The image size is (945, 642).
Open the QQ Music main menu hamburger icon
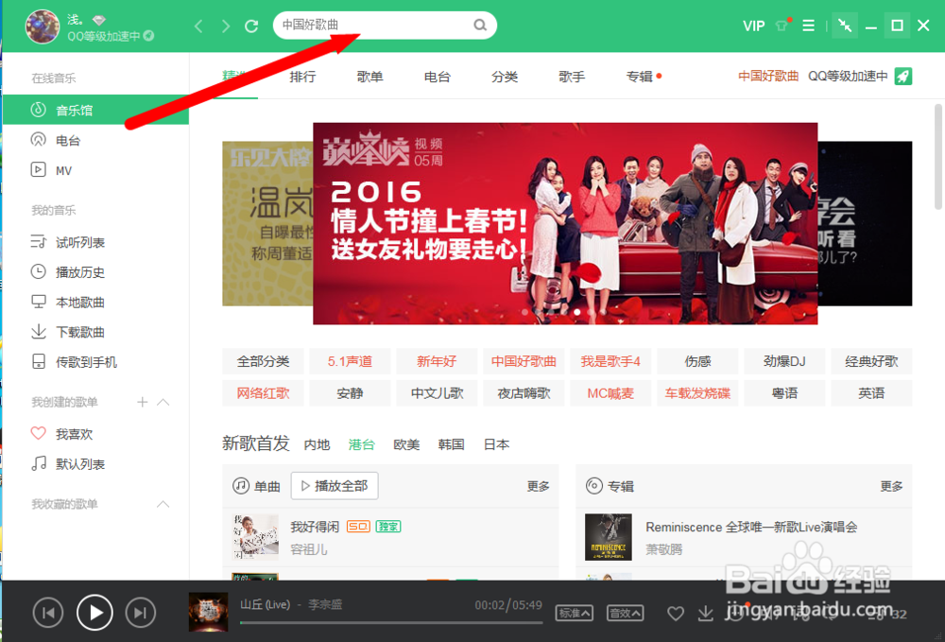click(808, 26)
